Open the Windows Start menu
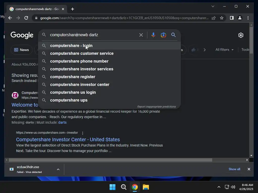The height and width of the screenshot is (193, 258). tap(113, 187)
